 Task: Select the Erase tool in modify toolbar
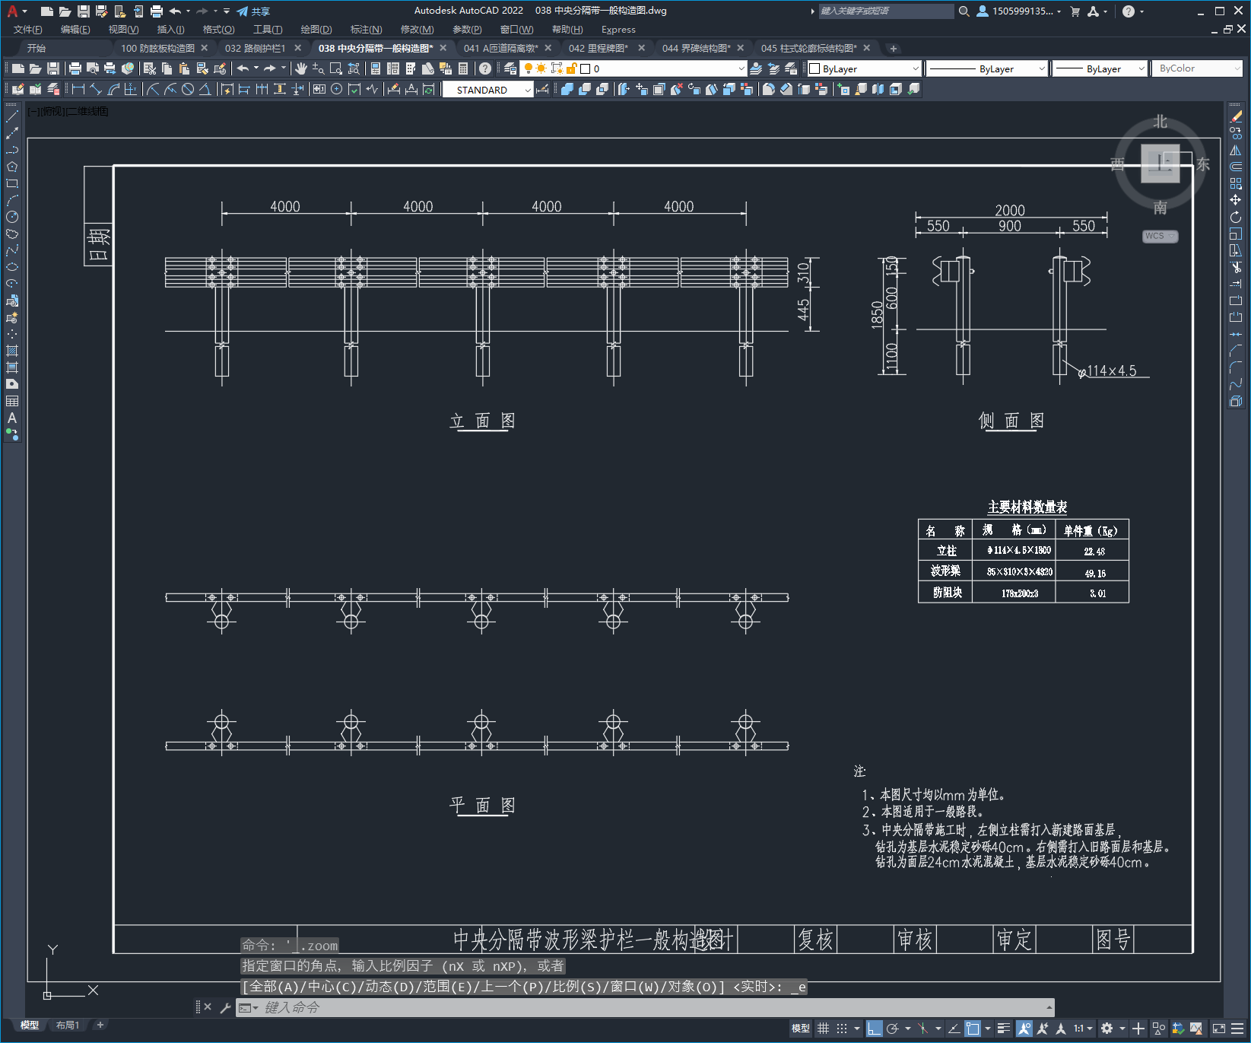tap(1236, 116)
